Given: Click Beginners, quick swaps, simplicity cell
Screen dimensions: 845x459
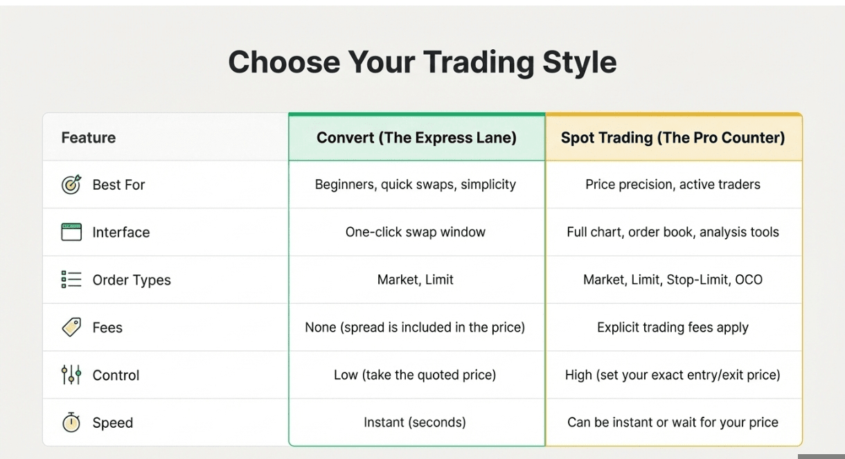Looking at the screenshot, I should pos(415,185).
